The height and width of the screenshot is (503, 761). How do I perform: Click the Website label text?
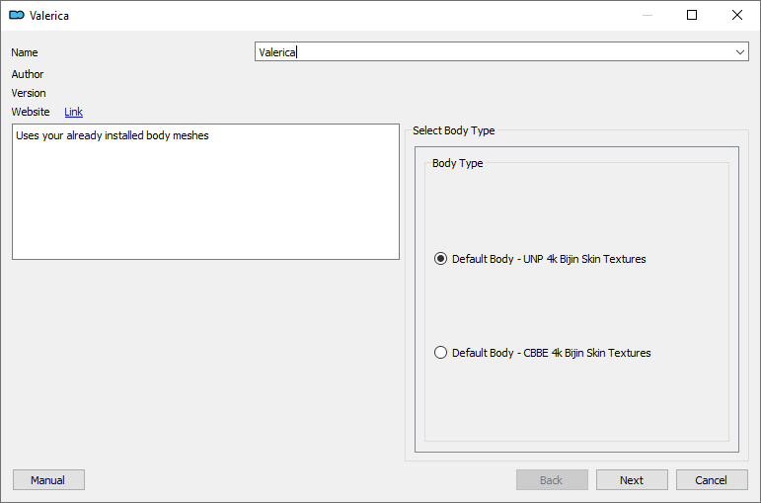pos(31,112)
